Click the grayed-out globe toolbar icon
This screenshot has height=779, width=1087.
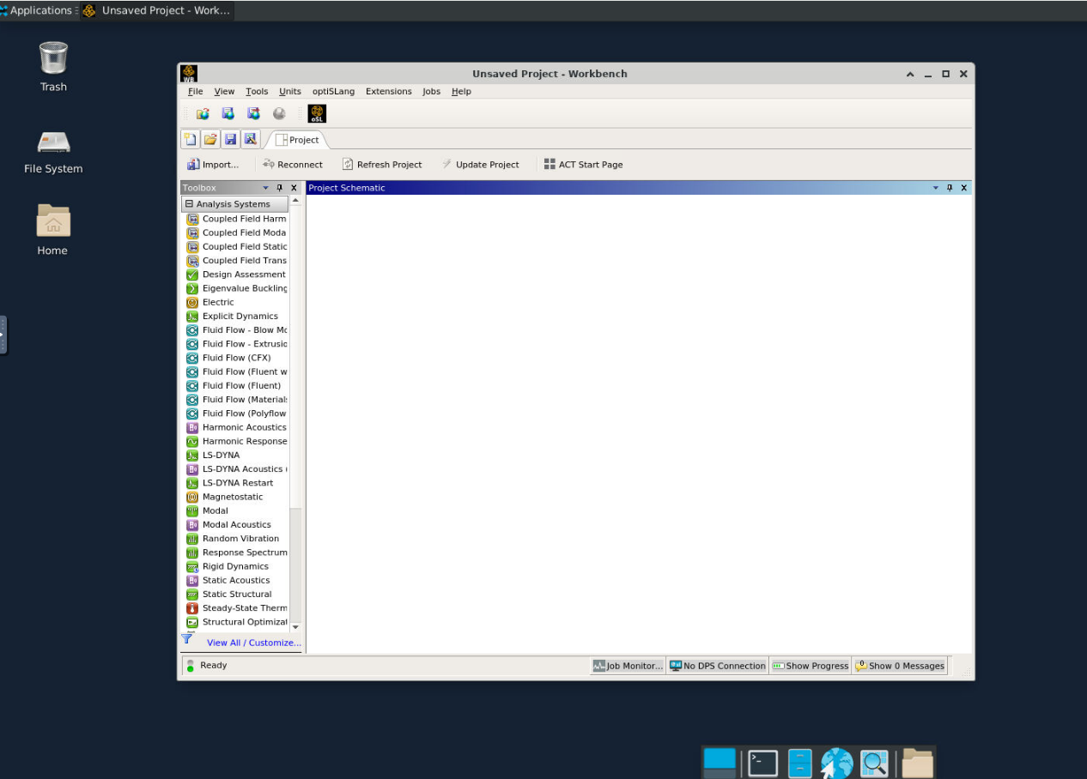coord(279,113)
